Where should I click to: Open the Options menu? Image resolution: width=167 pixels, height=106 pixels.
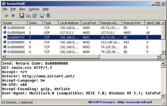coord(34,9)
